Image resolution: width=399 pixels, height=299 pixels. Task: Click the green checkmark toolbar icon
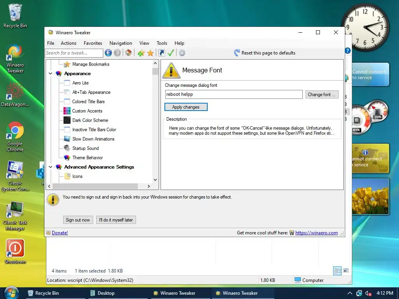click(x=171, y=53)
